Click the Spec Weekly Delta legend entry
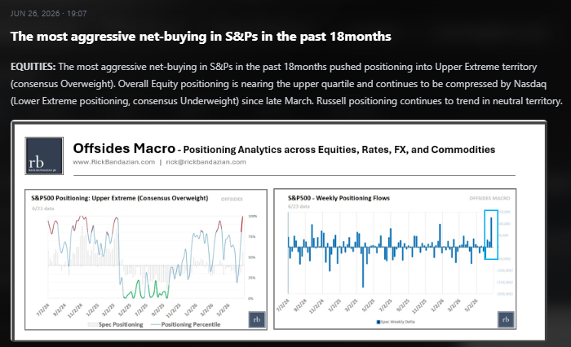 click(396, 322)
